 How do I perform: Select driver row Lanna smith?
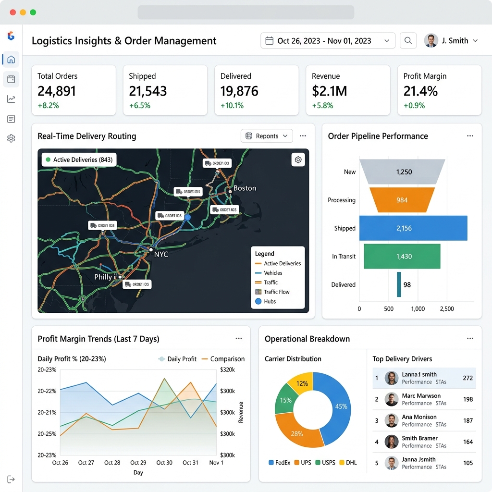424,378
